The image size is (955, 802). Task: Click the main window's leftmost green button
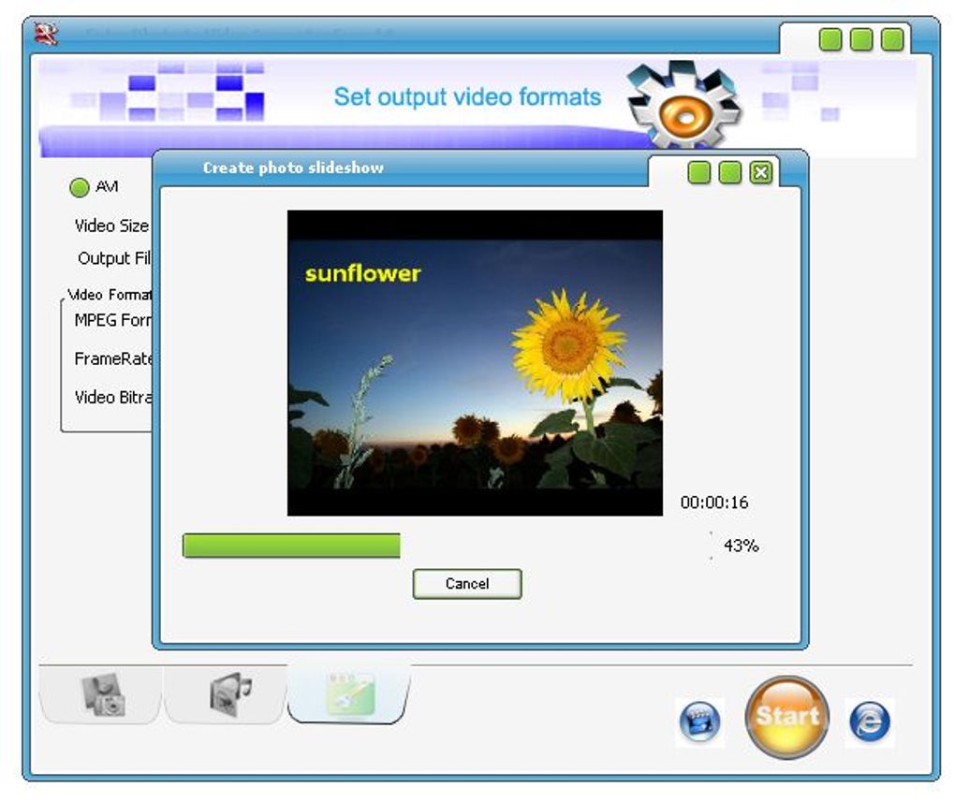click(830, 40)
